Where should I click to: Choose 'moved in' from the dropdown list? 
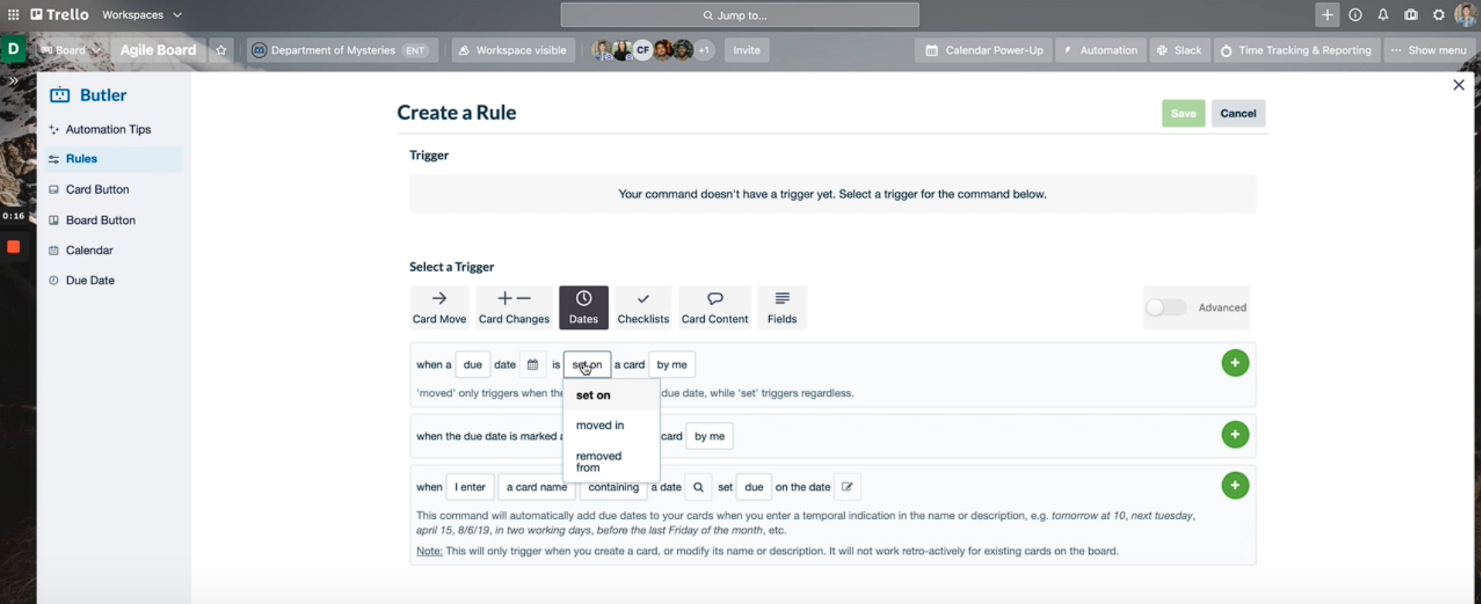pos(611,425)
